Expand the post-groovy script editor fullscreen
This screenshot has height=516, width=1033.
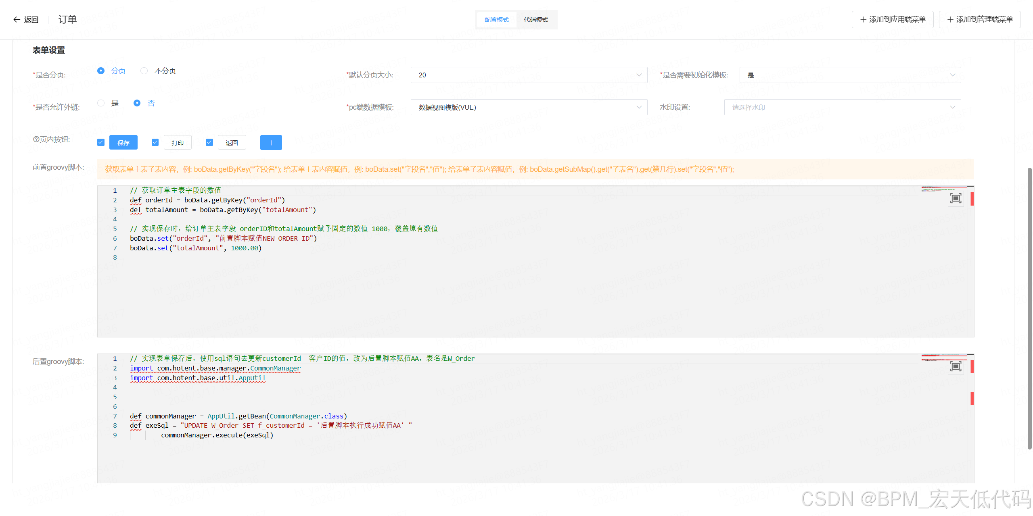(x=956, y=366)
